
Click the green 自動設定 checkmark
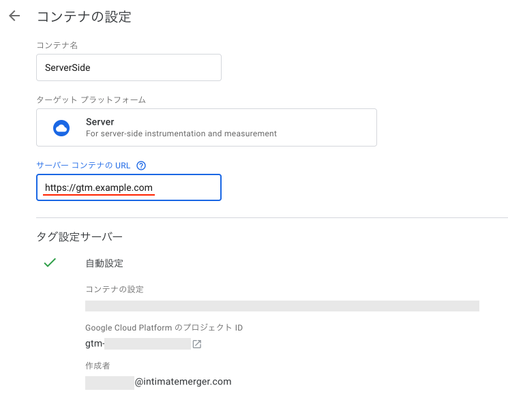coord(50,262)
